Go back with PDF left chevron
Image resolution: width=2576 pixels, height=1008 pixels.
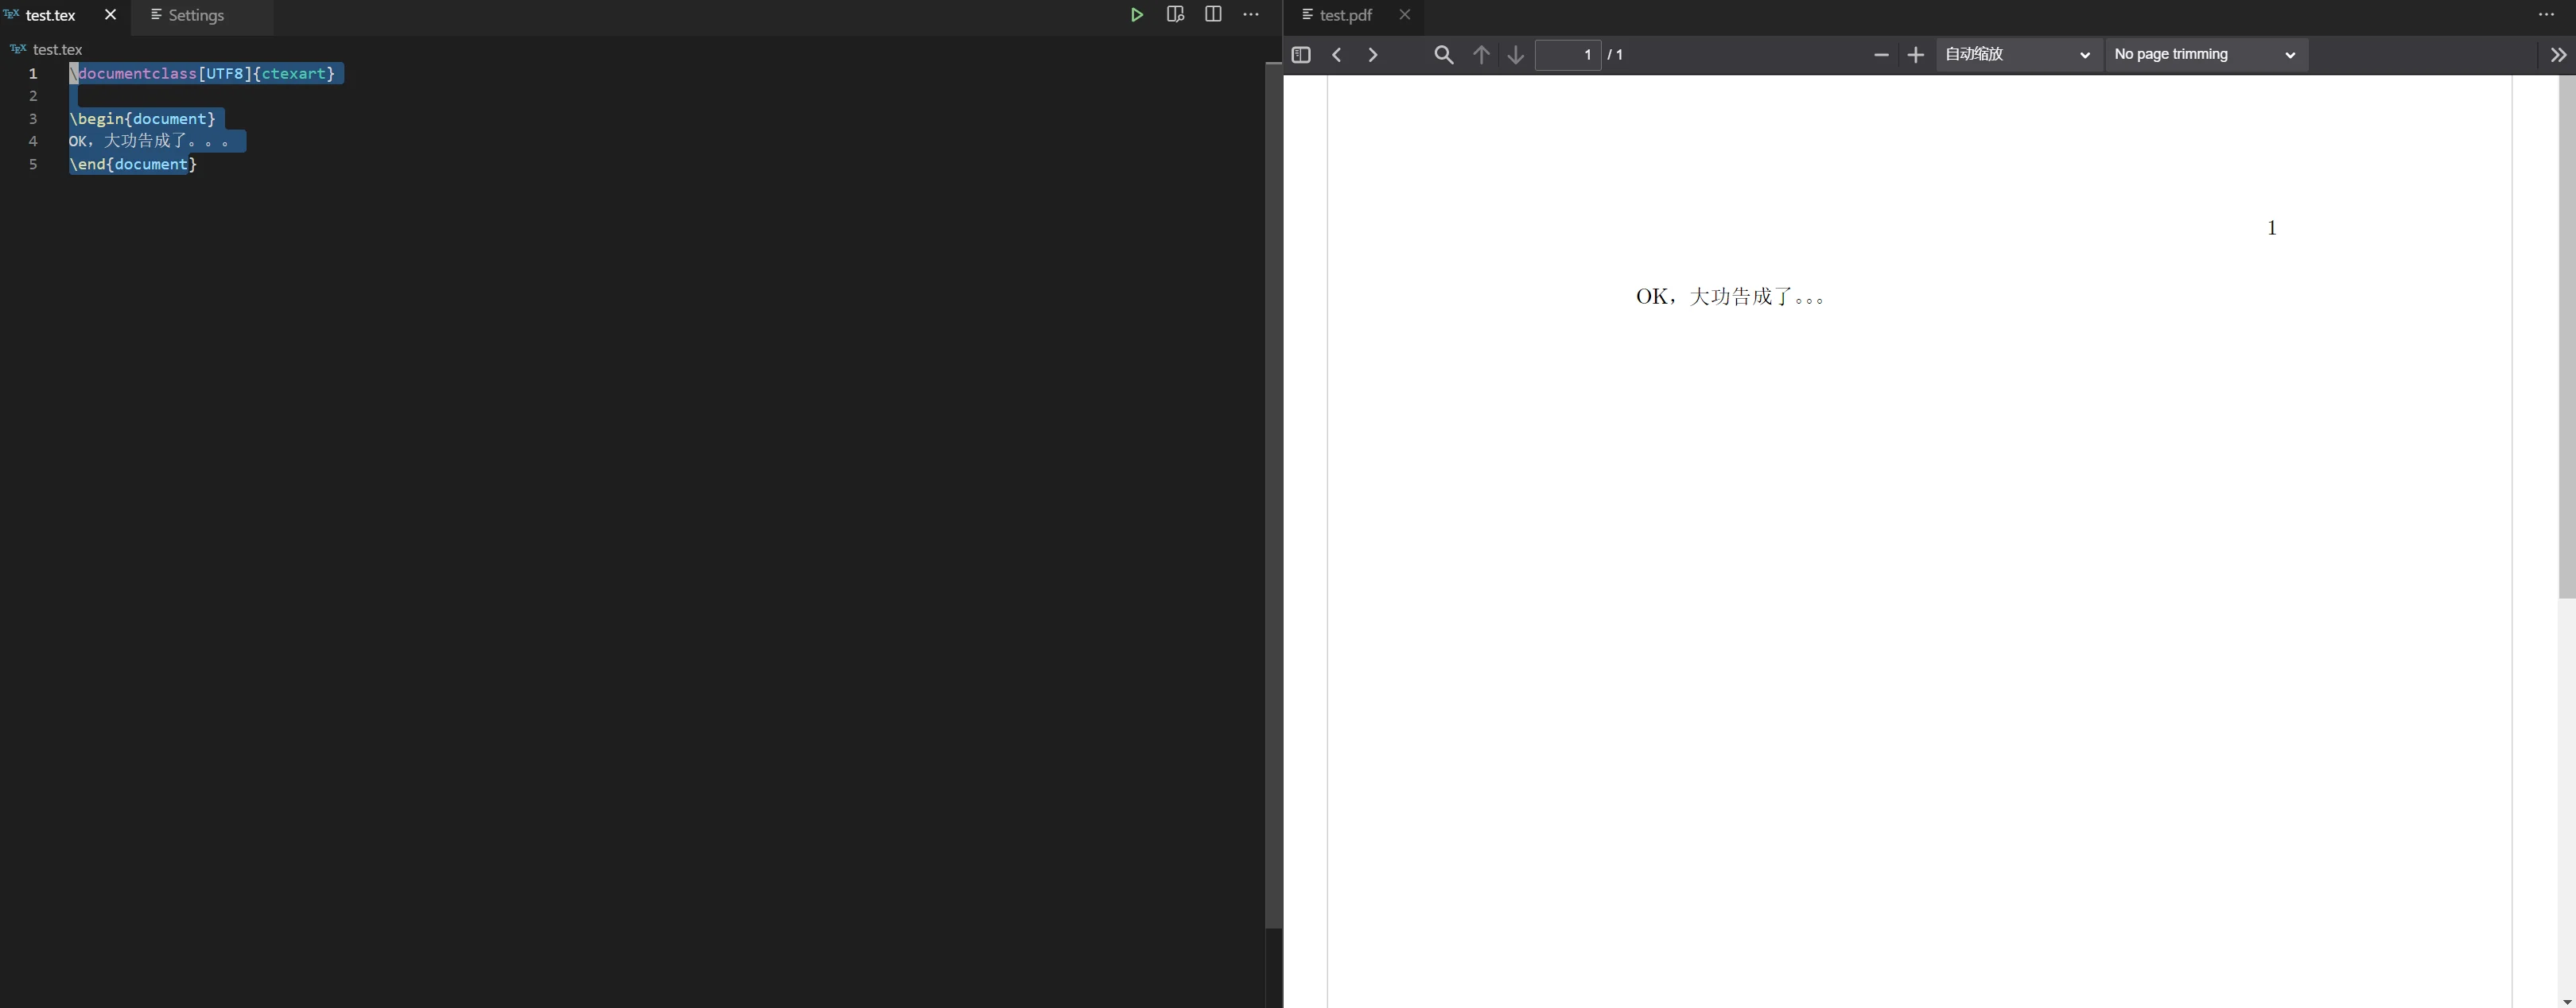pos(1337,56)
